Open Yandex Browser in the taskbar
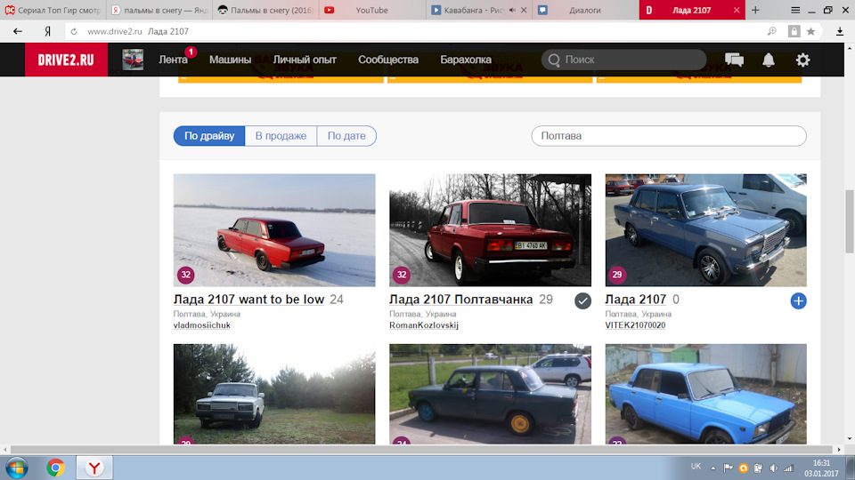This screenshot has width=855, height=480. (94, 468)
